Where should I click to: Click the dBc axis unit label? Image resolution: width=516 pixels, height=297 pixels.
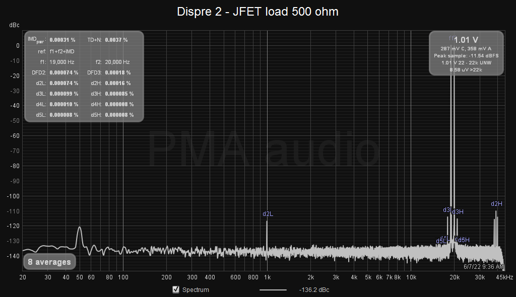pos(14,25)
